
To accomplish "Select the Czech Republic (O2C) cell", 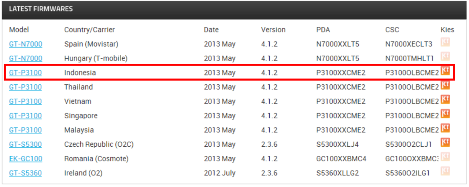I will point(99,144).
